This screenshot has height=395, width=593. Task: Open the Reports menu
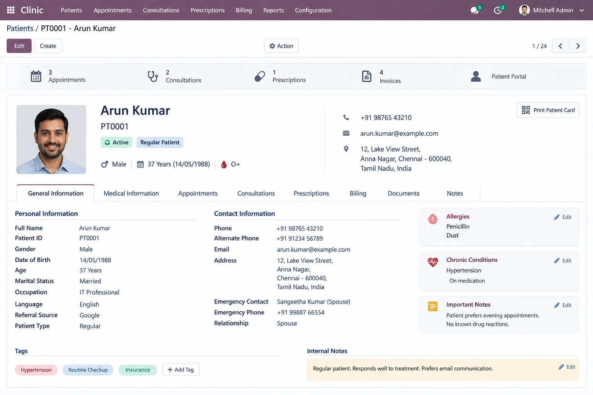[x=273, y=10]
